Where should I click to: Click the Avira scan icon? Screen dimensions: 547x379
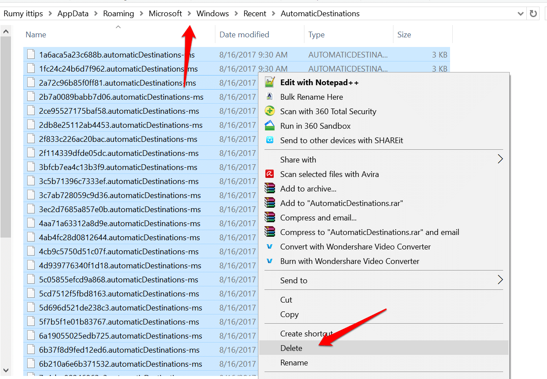point(270,174)
